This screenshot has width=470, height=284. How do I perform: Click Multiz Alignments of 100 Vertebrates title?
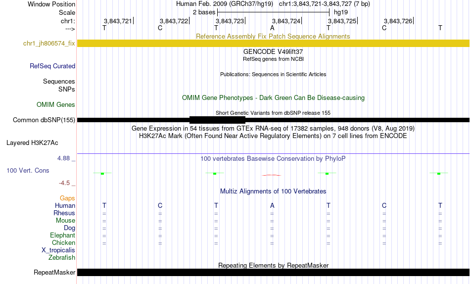pyautogui.click(x=273, y=191)
